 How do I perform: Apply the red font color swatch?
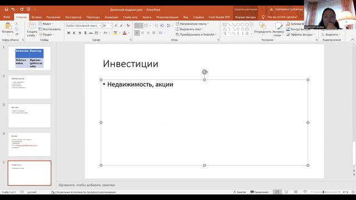point(125,33)
